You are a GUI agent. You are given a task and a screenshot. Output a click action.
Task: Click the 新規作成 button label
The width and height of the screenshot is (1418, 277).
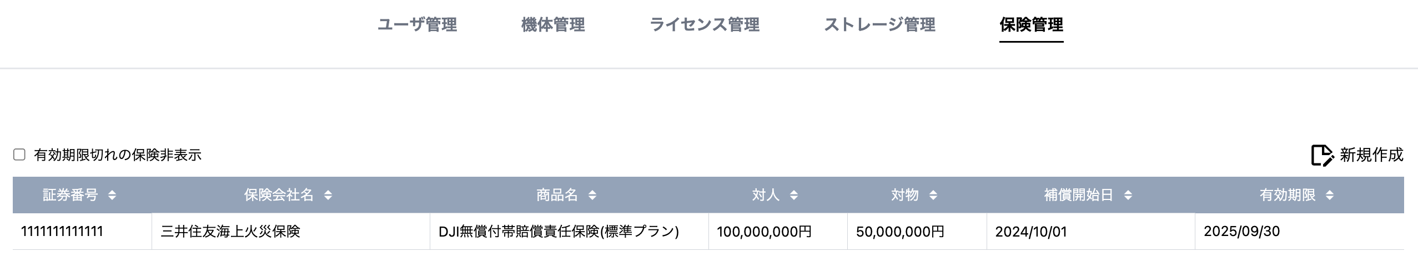coord(1371,155)
